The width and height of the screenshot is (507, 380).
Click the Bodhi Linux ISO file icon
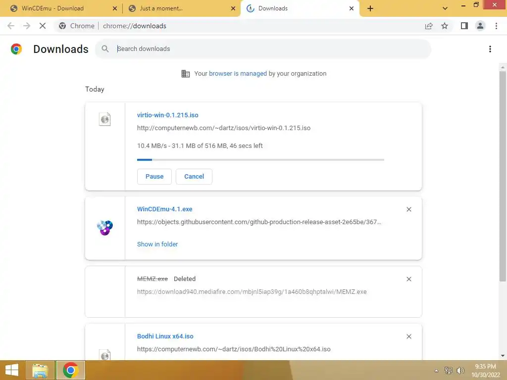(105, 354)
